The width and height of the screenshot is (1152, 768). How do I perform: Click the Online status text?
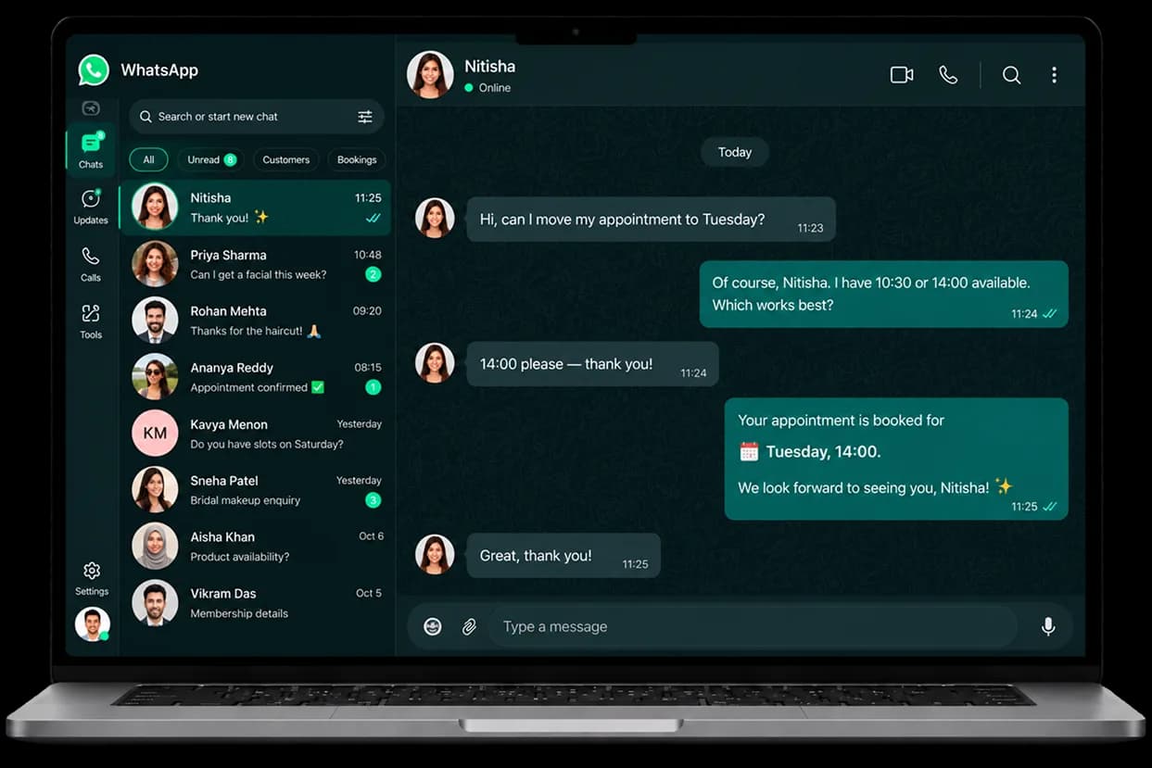(495, 88)
